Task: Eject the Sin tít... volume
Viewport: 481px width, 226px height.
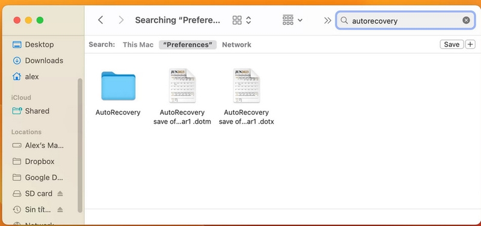Action: [60, 210]
